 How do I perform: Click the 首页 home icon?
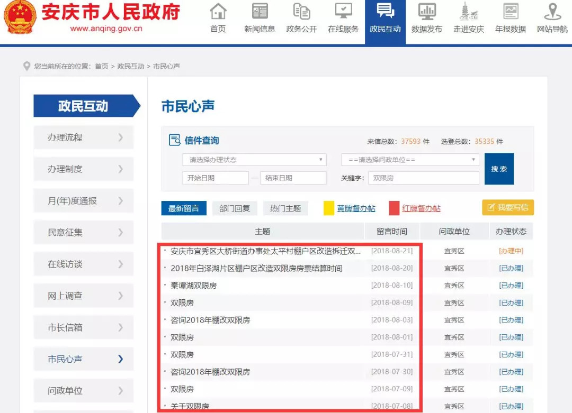click(218, 12)
